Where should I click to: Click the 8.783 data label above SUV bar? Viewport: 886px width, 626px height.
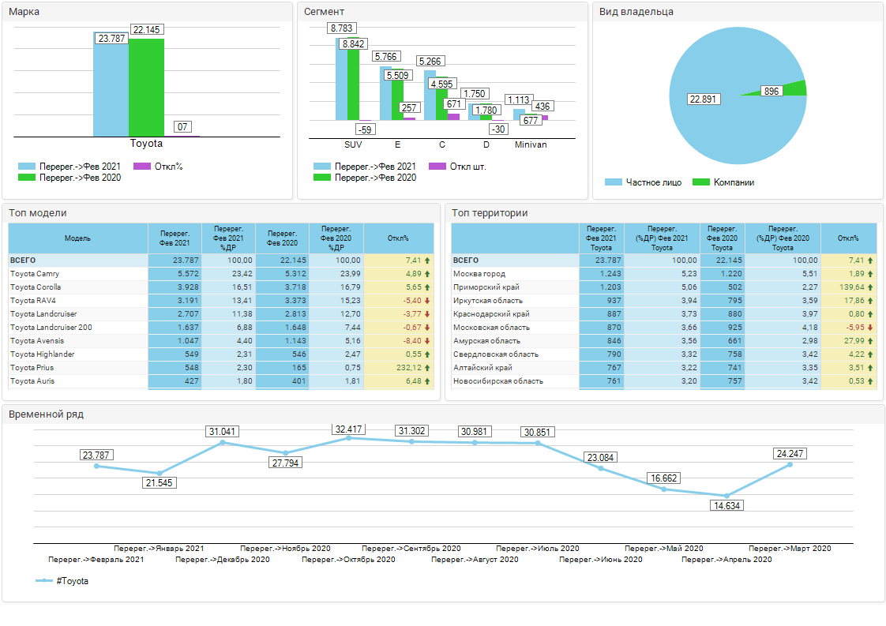pyautogui.click(x=342, y=28)
